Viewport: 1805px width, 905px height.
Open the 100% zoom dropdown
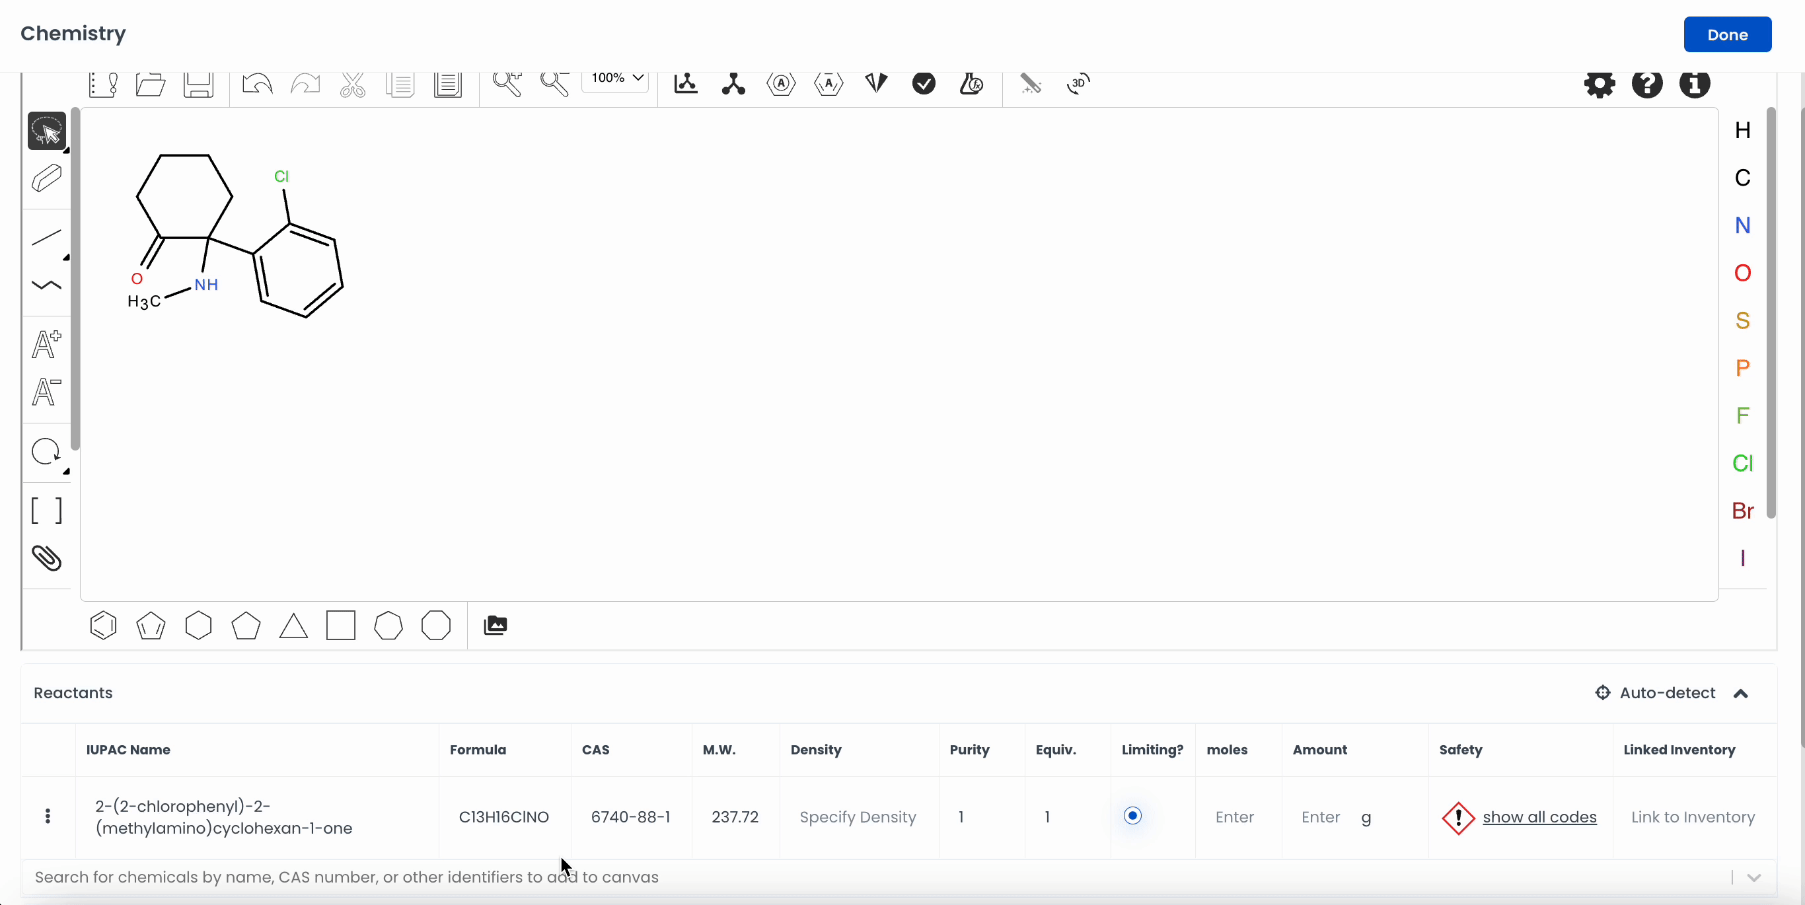pos(616,79)
